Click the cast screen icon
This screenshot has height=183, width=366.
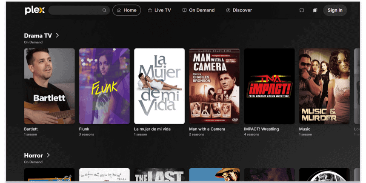(x=302, y=10)
